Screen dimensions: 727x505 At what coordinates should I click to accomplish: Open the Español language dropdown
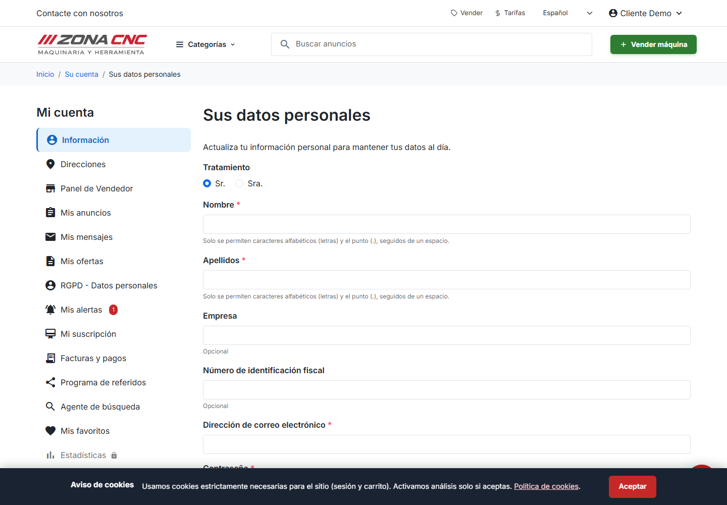[x=567, y=13]
